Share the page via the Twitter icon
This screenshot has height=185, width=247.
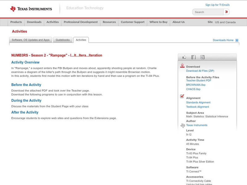[x=202, y=57]
